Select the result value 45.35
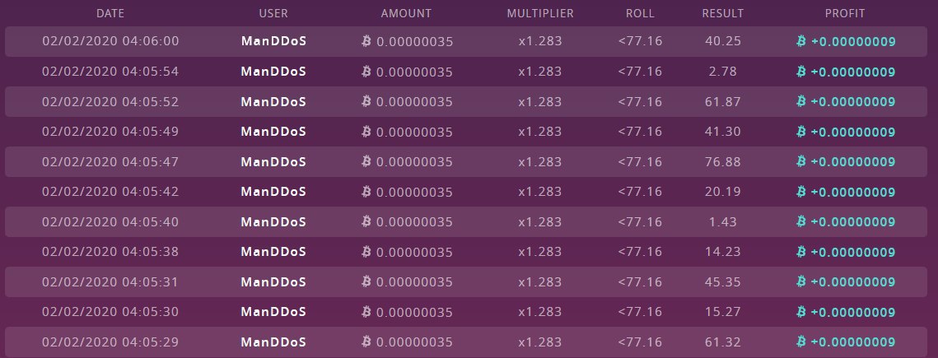 point(722,281)
